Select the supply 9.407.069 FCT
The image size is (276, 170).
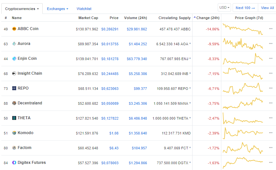click(x=177, y=148)
